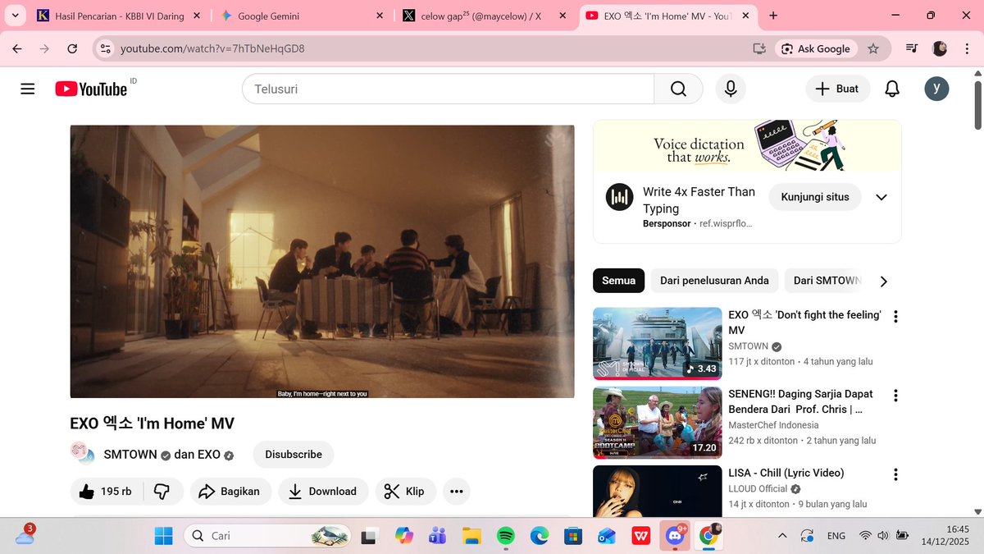The height and width of the screenshot is (554, 984).
Task: Open the EXO channel name link
Action: (x=209, y=454)
